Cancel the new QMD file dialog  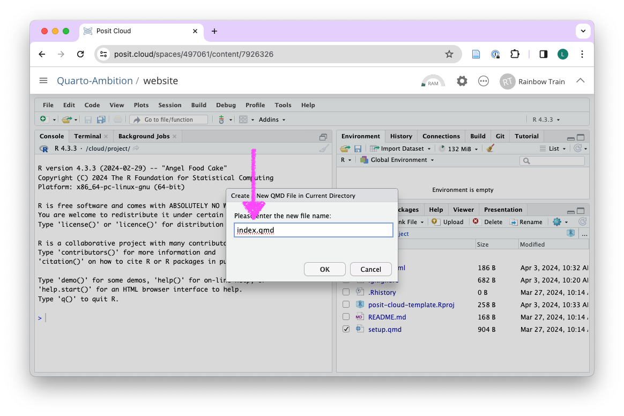pyautogui.click(x=370, y=269)
